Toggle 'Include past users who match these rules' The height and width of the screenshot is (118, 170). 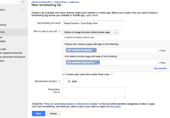pos(63,74)
